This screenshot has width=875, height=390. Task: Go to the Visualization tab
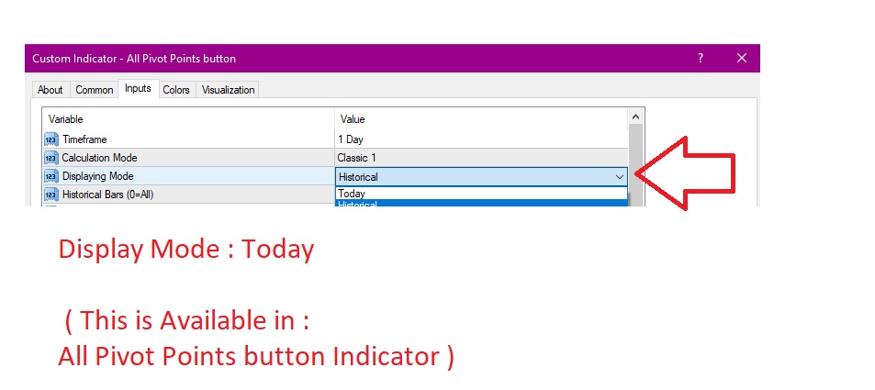(229, 89)
